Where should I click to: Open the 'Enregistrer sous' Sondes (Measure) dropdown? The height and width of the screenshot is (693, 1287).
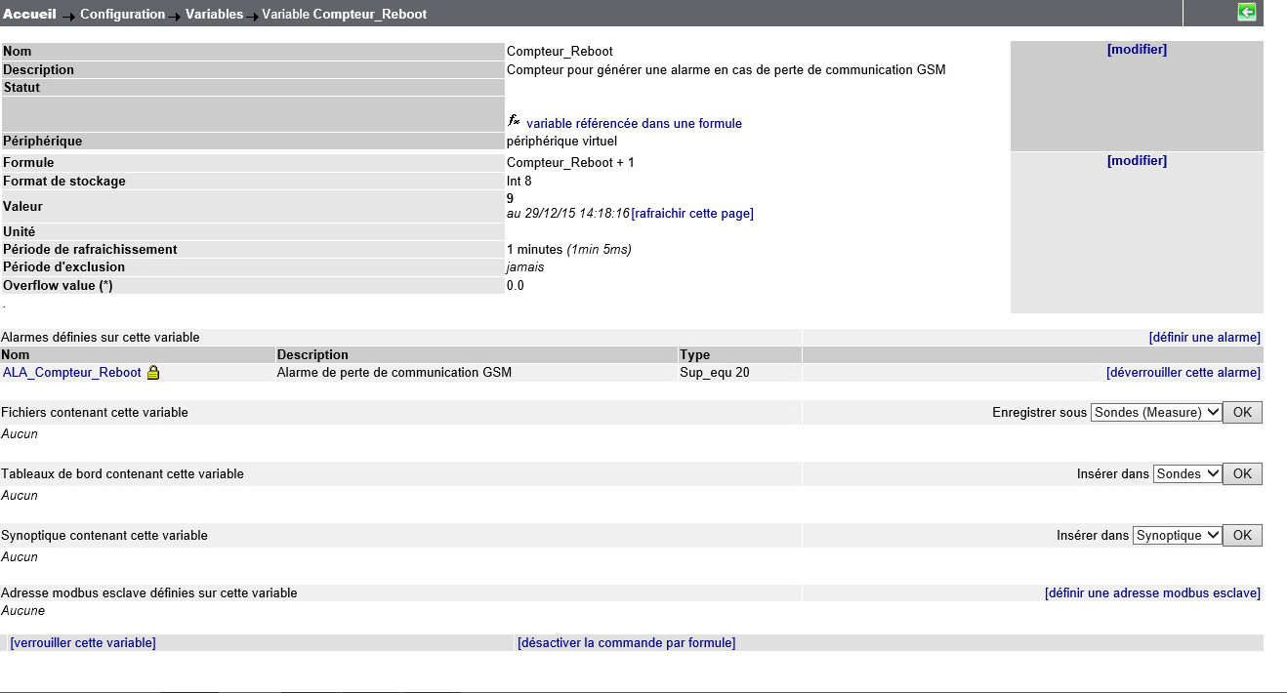pos(1156,413)
